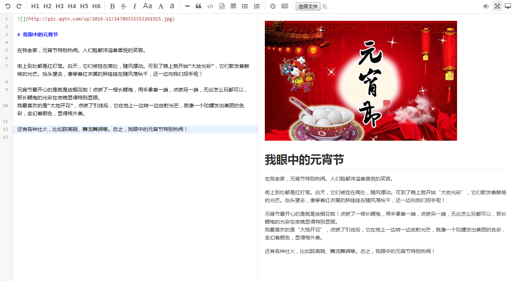The width and height of the screenshot is (516, 281).
Task: Click line number 1 in gutter
Action: (x=6, y=19)
